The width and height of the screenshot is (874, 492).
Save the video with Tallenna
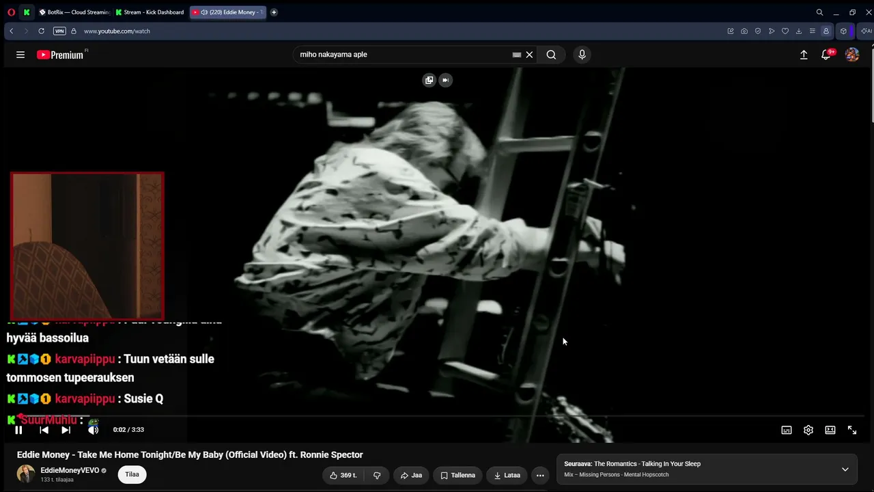coord(457,475)
